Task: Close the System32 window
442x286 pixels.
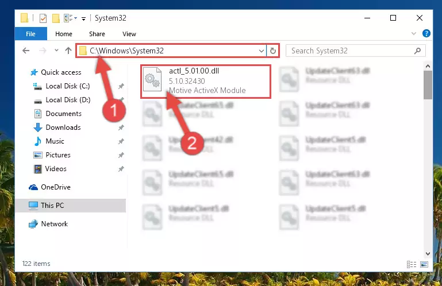Action: click(x=419, y=18)
